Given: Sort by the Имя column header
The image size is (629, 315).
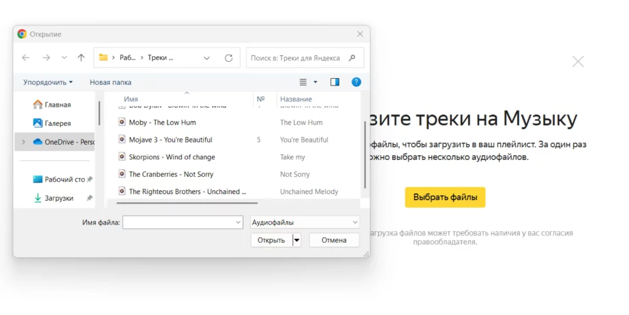Looking at the screenshot, I should point(131,99).
